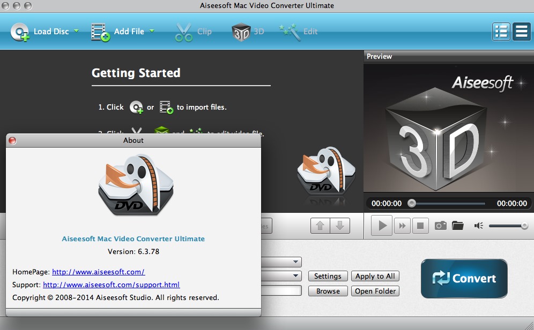The height and width of the screenshot is (330, 534).
Task: Click the Edit magic wand tool
Action: click(x=290, y=32)
